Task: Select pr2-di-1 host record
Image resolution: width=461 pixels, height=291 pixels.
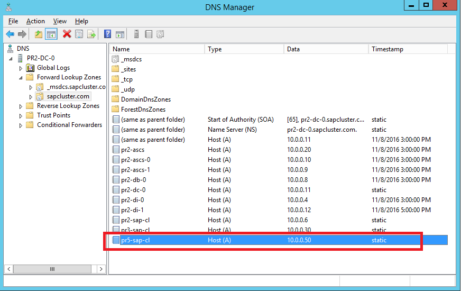Action: [x=280, y=210]
